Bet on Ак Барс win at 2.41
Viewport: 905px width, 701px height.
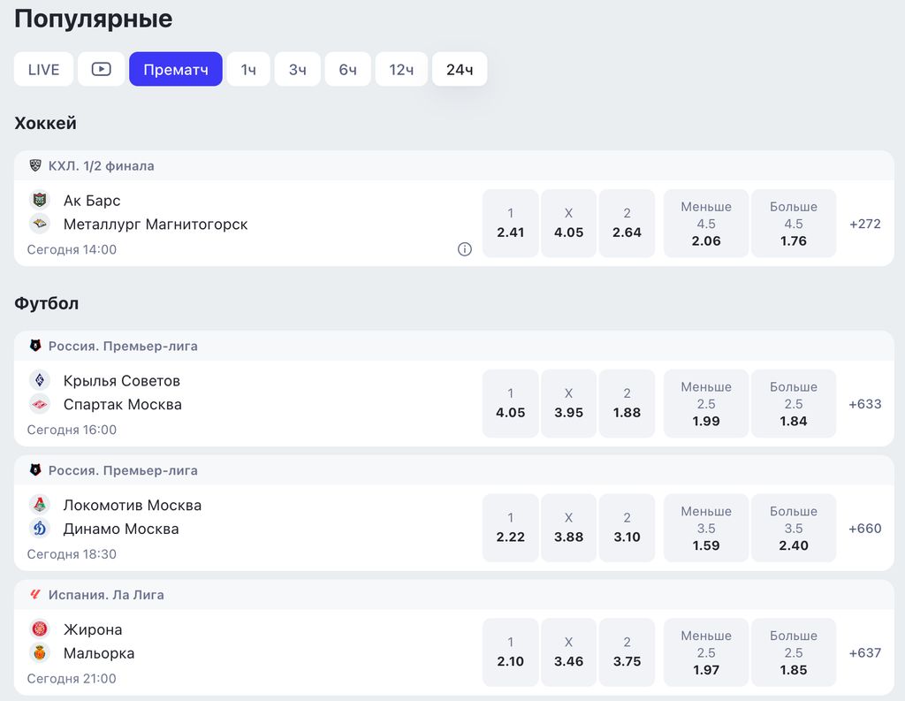point(510,224)
